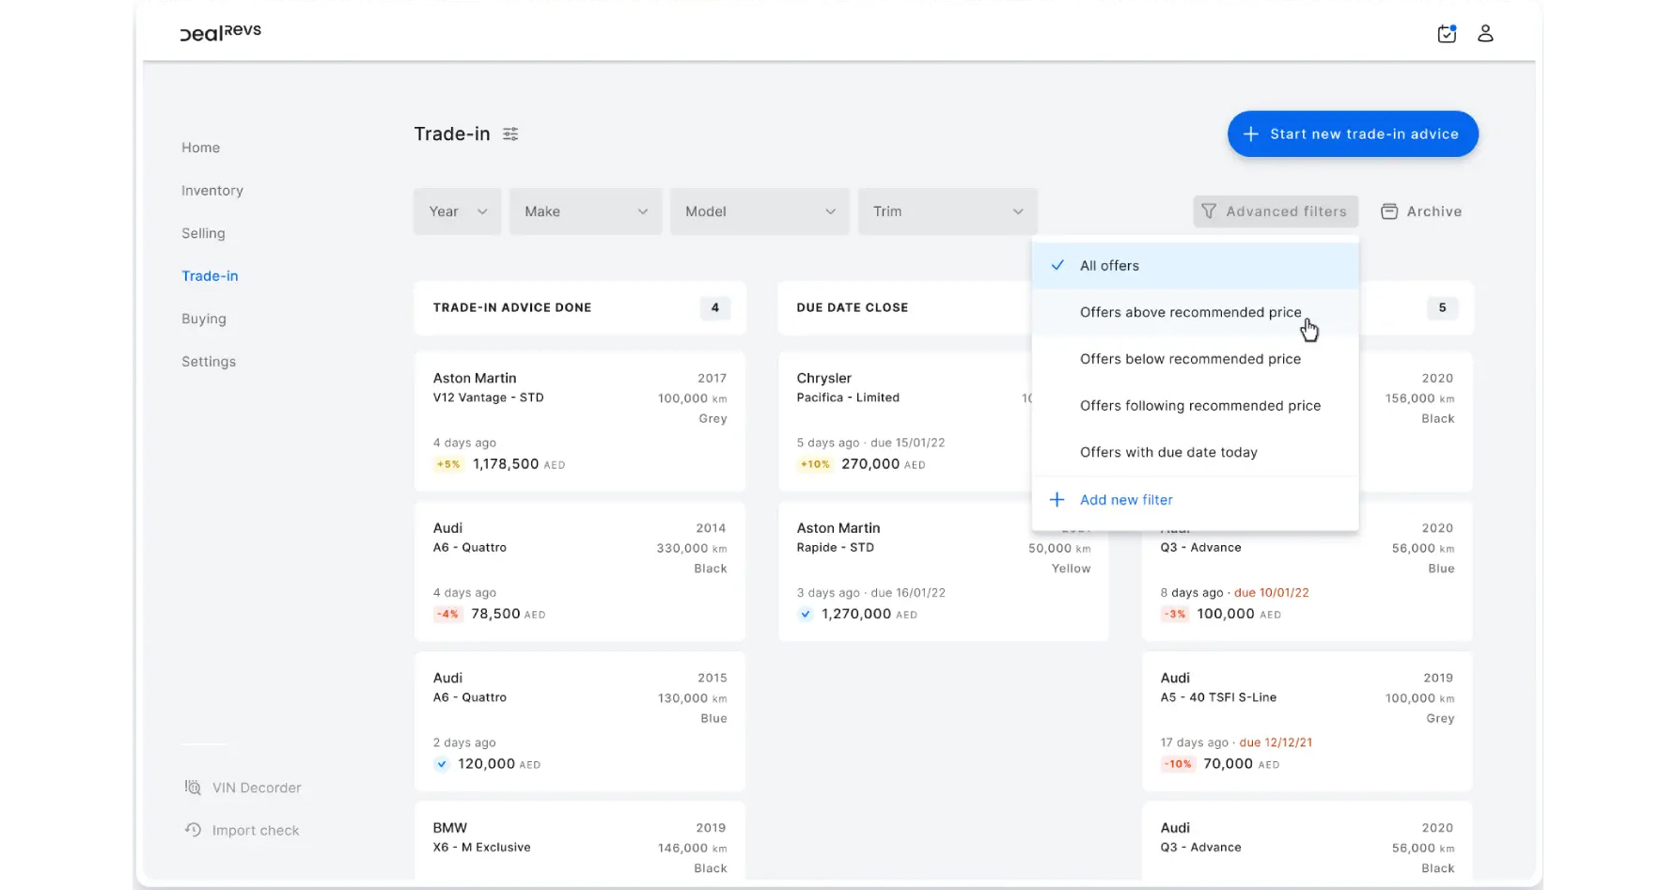Open the VIN Decoder tool icon
1676x890 pixels.
click(193, 788)
